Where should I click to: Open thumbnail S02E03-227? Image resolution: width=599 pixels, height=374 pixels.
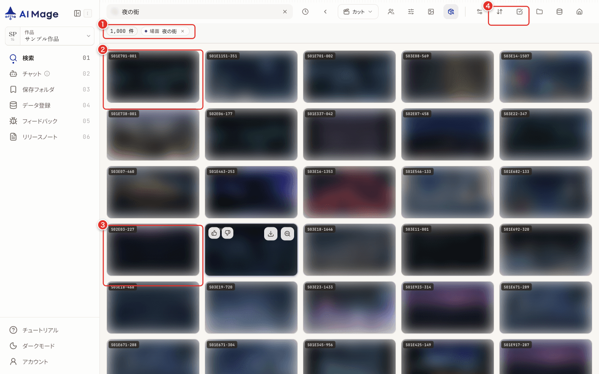tap(153, 250)
